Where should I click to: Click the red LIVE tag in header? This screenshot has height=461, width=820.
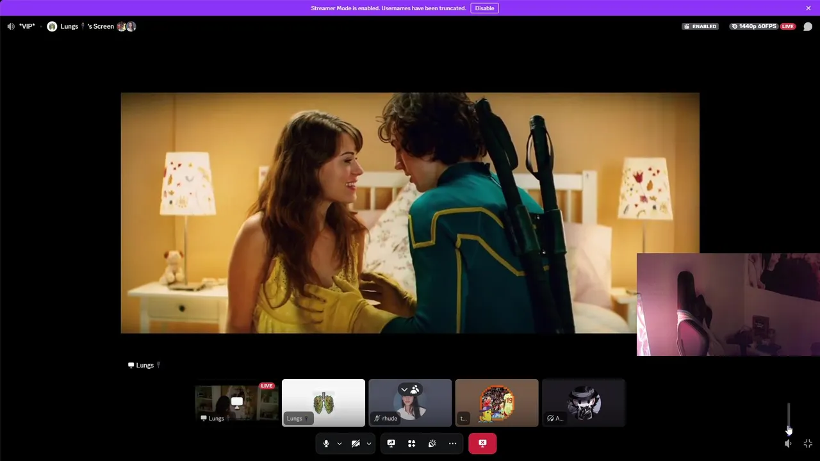[787, 26]
